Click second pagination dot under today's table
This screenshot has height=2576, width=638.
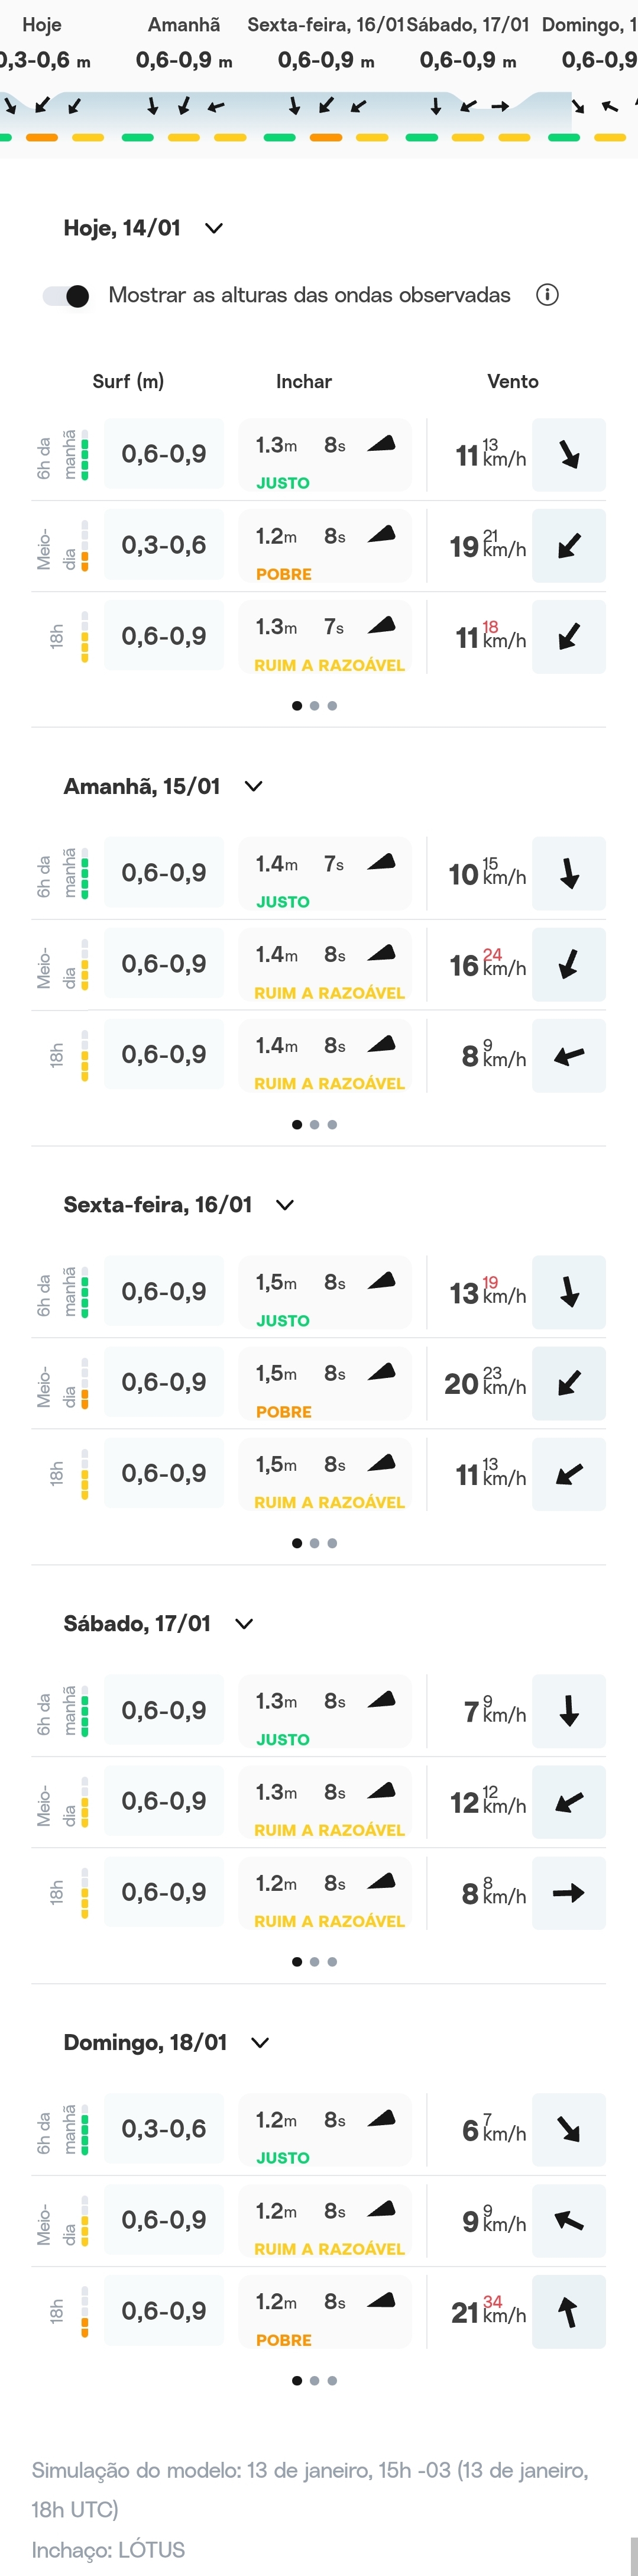point(314,706)
